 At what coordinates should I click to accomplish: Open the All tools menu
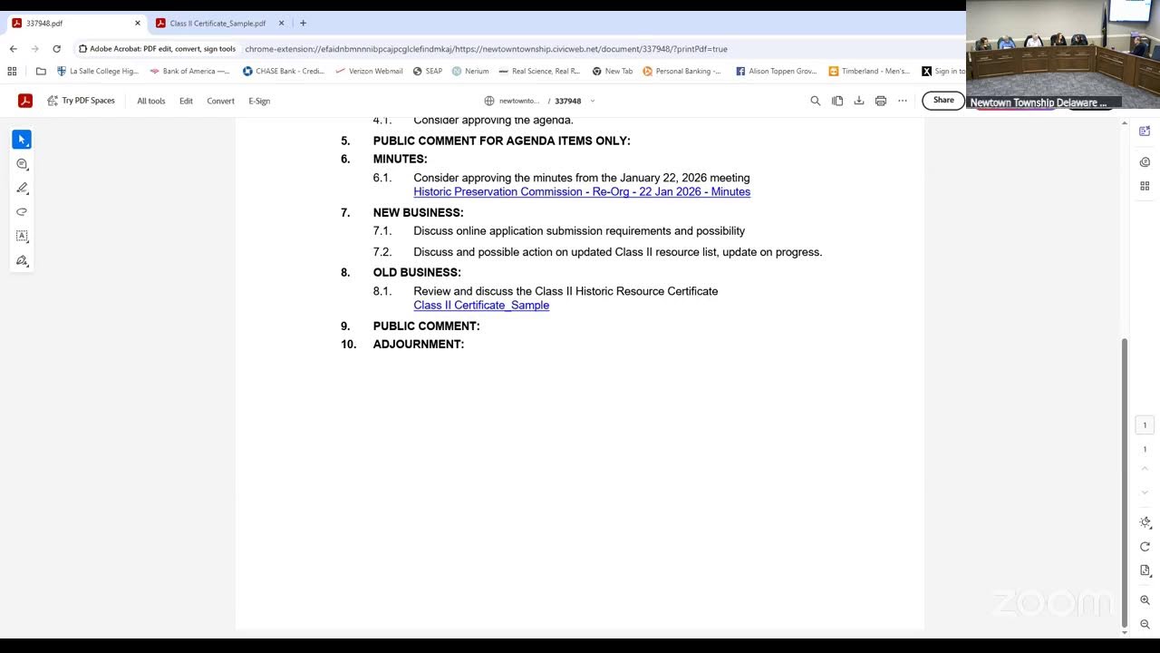point(151,101)
